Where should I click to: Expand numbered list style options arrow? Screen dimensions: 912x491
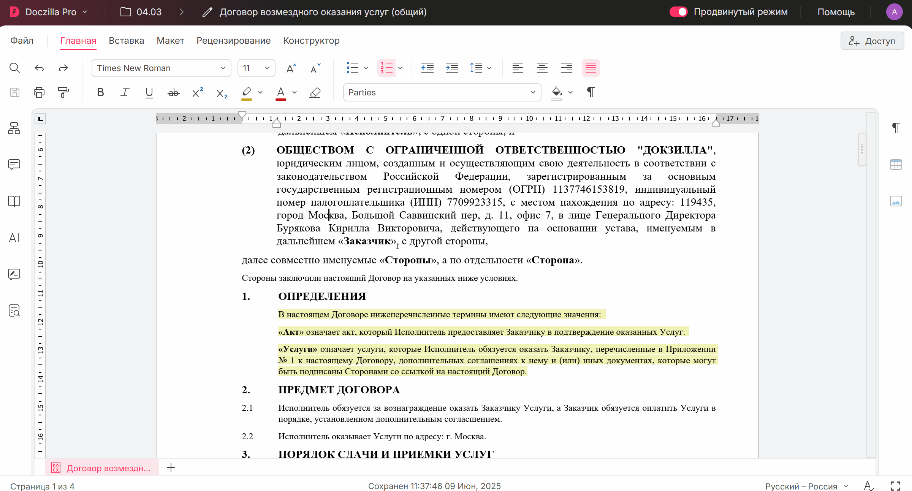[x=400, y=68]
